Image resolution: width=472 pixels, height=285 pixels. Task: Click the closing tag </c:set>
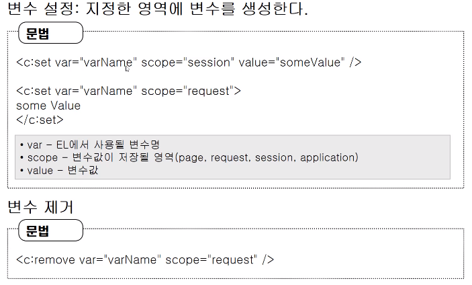click(40, 120)
